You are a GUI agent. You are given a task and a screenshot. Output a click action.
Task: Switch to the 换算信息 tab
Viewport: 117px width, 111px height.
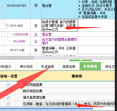pos(69,67)
